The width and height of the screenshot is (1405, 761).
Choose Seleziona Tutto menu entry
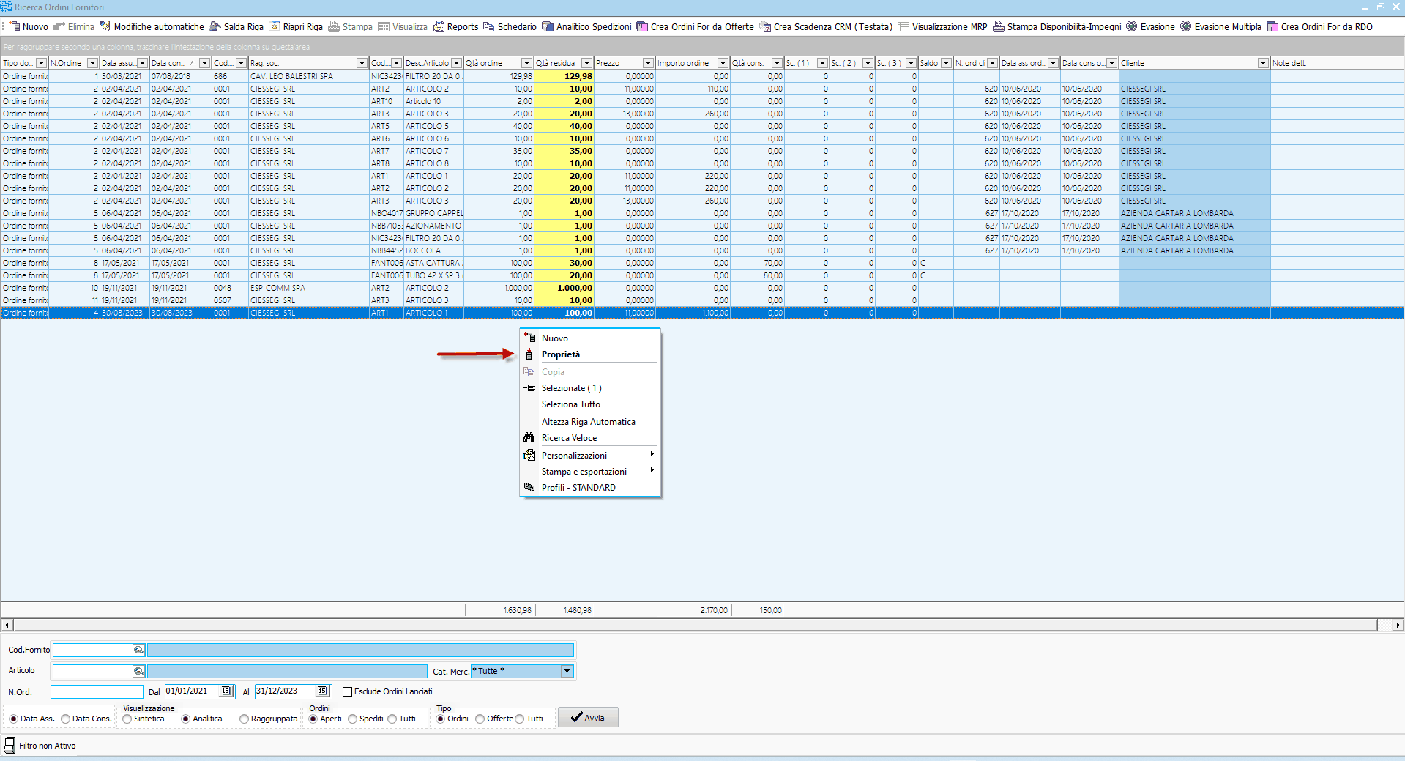click(x=590, y=404)
